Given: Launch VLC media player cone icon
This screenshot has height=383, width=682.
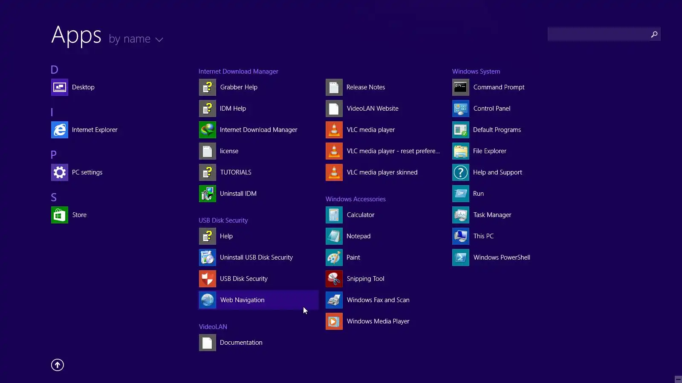Looking at the screenshot, I should pos(334,130).
